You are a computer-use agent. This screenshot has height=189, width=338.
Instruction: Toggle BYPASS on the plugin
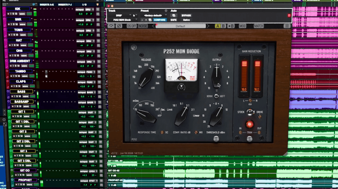click(186, 15)
